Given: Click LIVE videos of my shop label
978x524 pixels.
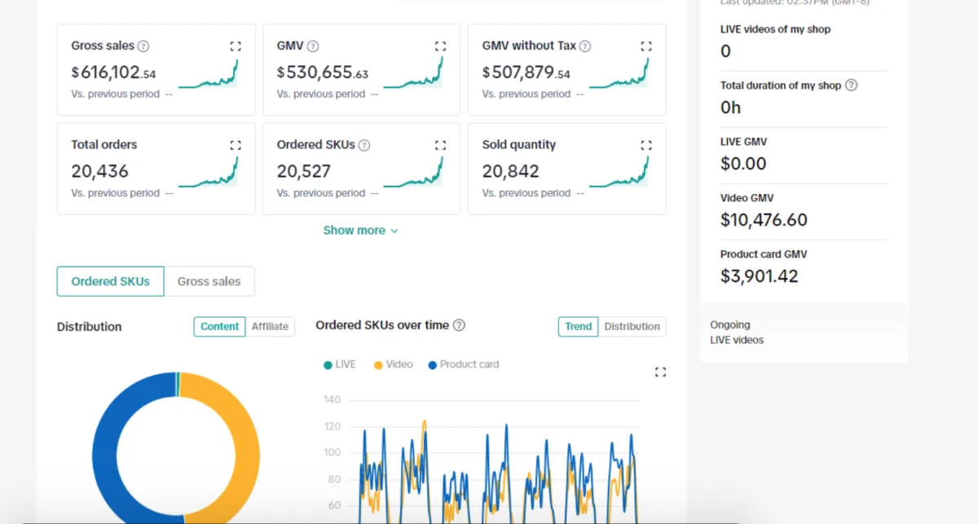Looking at the screenshot, I should pos(775,29).
